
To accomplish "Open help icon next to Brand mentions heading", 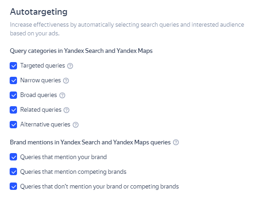I will [x=176, y=142].
